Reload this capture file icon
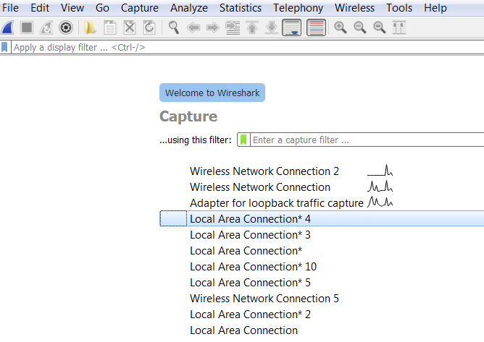Image resolution: width=484 pixels, height=342 pixels. coord(149,27)
